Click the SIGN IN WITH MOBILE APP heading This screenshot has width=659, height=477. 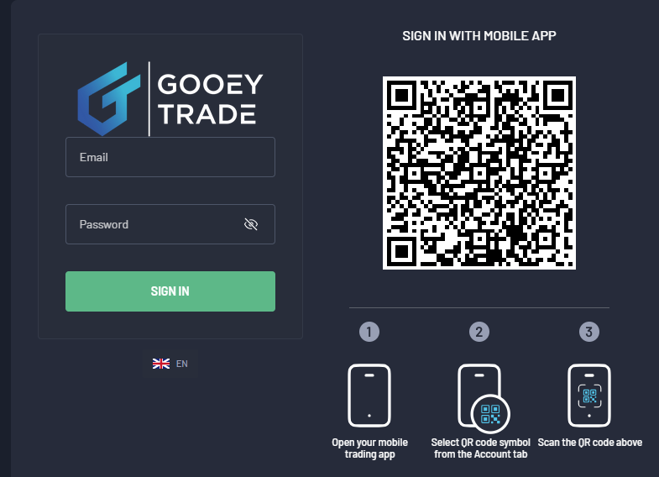coord(479,36)
